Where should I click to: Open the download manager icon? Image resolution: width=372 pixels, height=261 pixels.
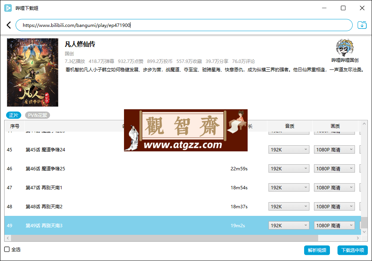(x=362, y=25)
